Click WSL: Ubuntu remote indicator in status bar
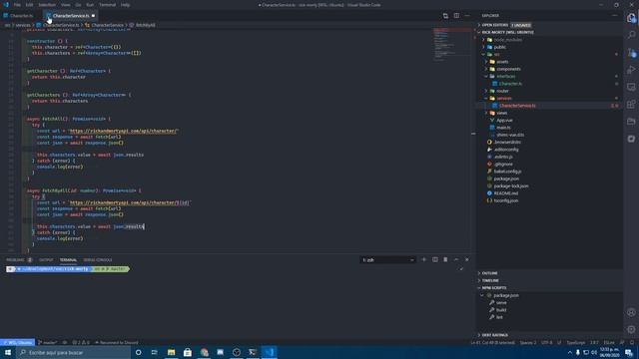 [18, 343]
